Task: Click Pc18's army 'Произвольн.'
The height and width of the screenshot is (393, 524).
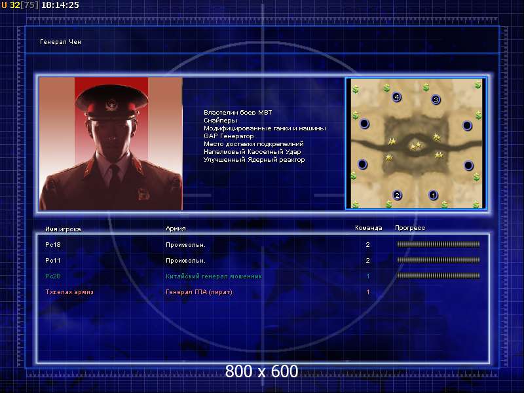Action: pos(185,245)
